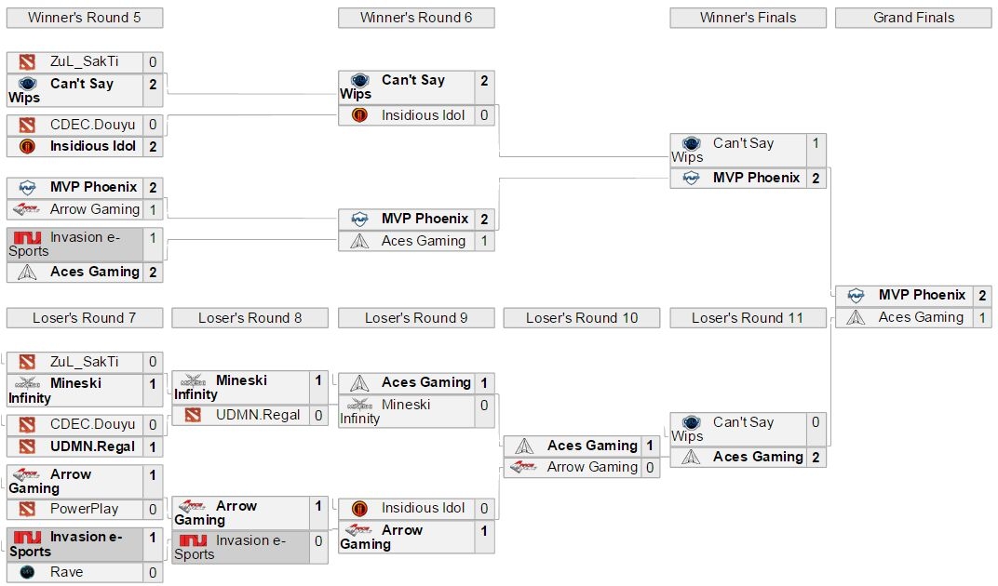
Task: Select the Winner's Round 6 header
Action: coord(416,18)
